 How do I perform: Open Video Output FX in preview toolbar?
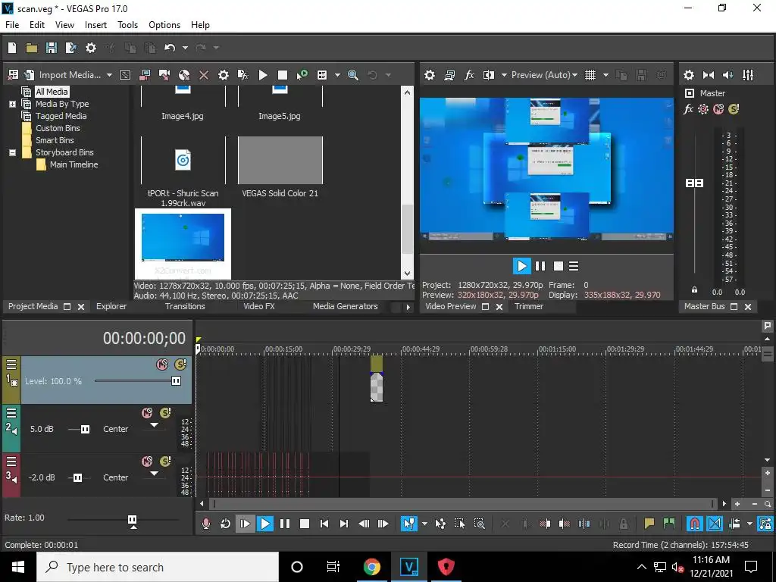click(x=469, y=75)
